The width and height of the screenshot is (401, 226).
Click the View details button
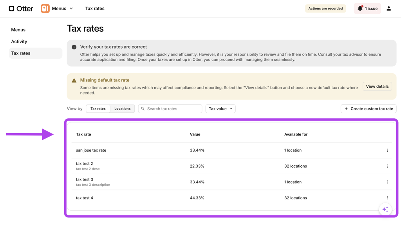coord(377,87)
